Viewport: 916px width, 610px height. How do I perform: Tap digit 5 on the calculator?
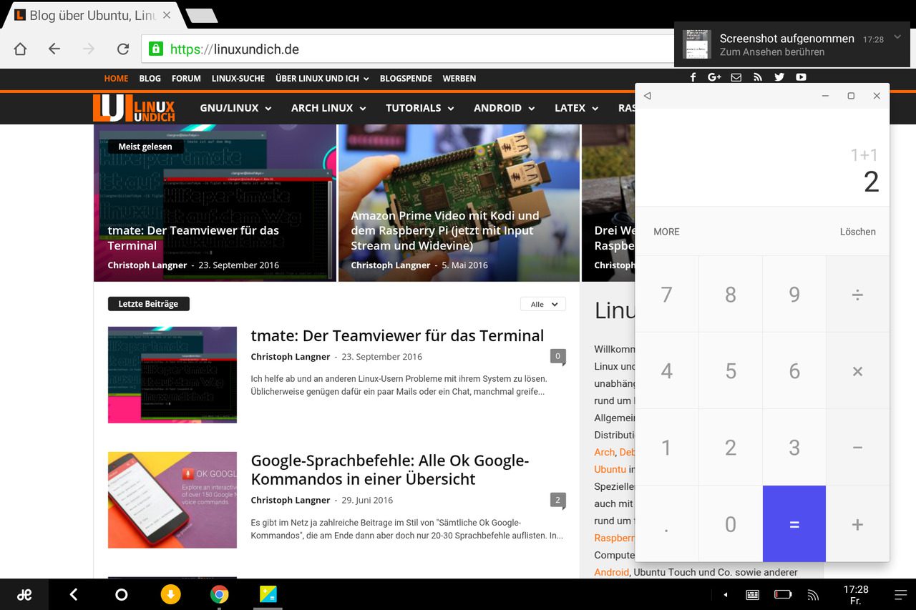coord(731,371)
